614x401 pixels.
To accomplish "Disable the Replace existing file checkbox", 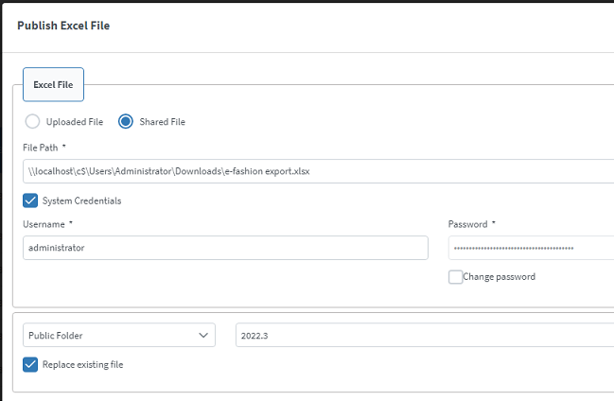I will [x=30, y=364].
